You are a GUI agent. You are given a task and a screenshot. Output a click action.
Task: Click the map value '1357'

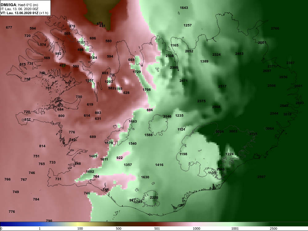pos(128,164)
